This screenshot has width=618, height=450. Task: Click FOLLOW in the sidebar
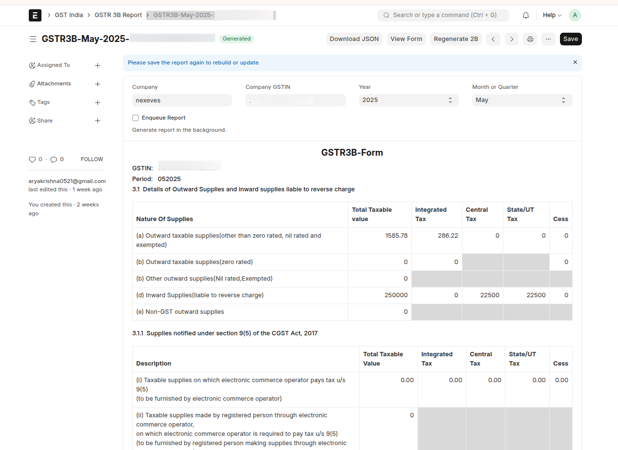pyautogui.click(x=92, y=160)
